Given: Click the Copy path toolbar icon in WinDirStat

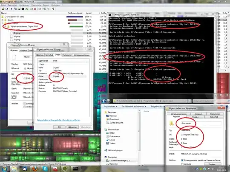Looking at the screenshot, I should point(15,9).
